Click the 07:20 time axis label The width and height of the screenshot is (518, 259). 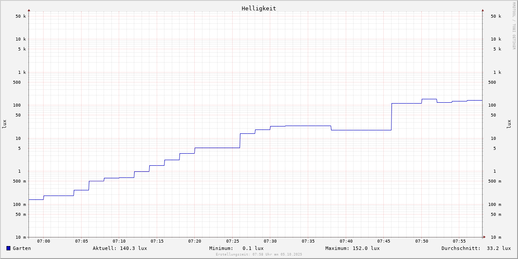coord(195,241)
